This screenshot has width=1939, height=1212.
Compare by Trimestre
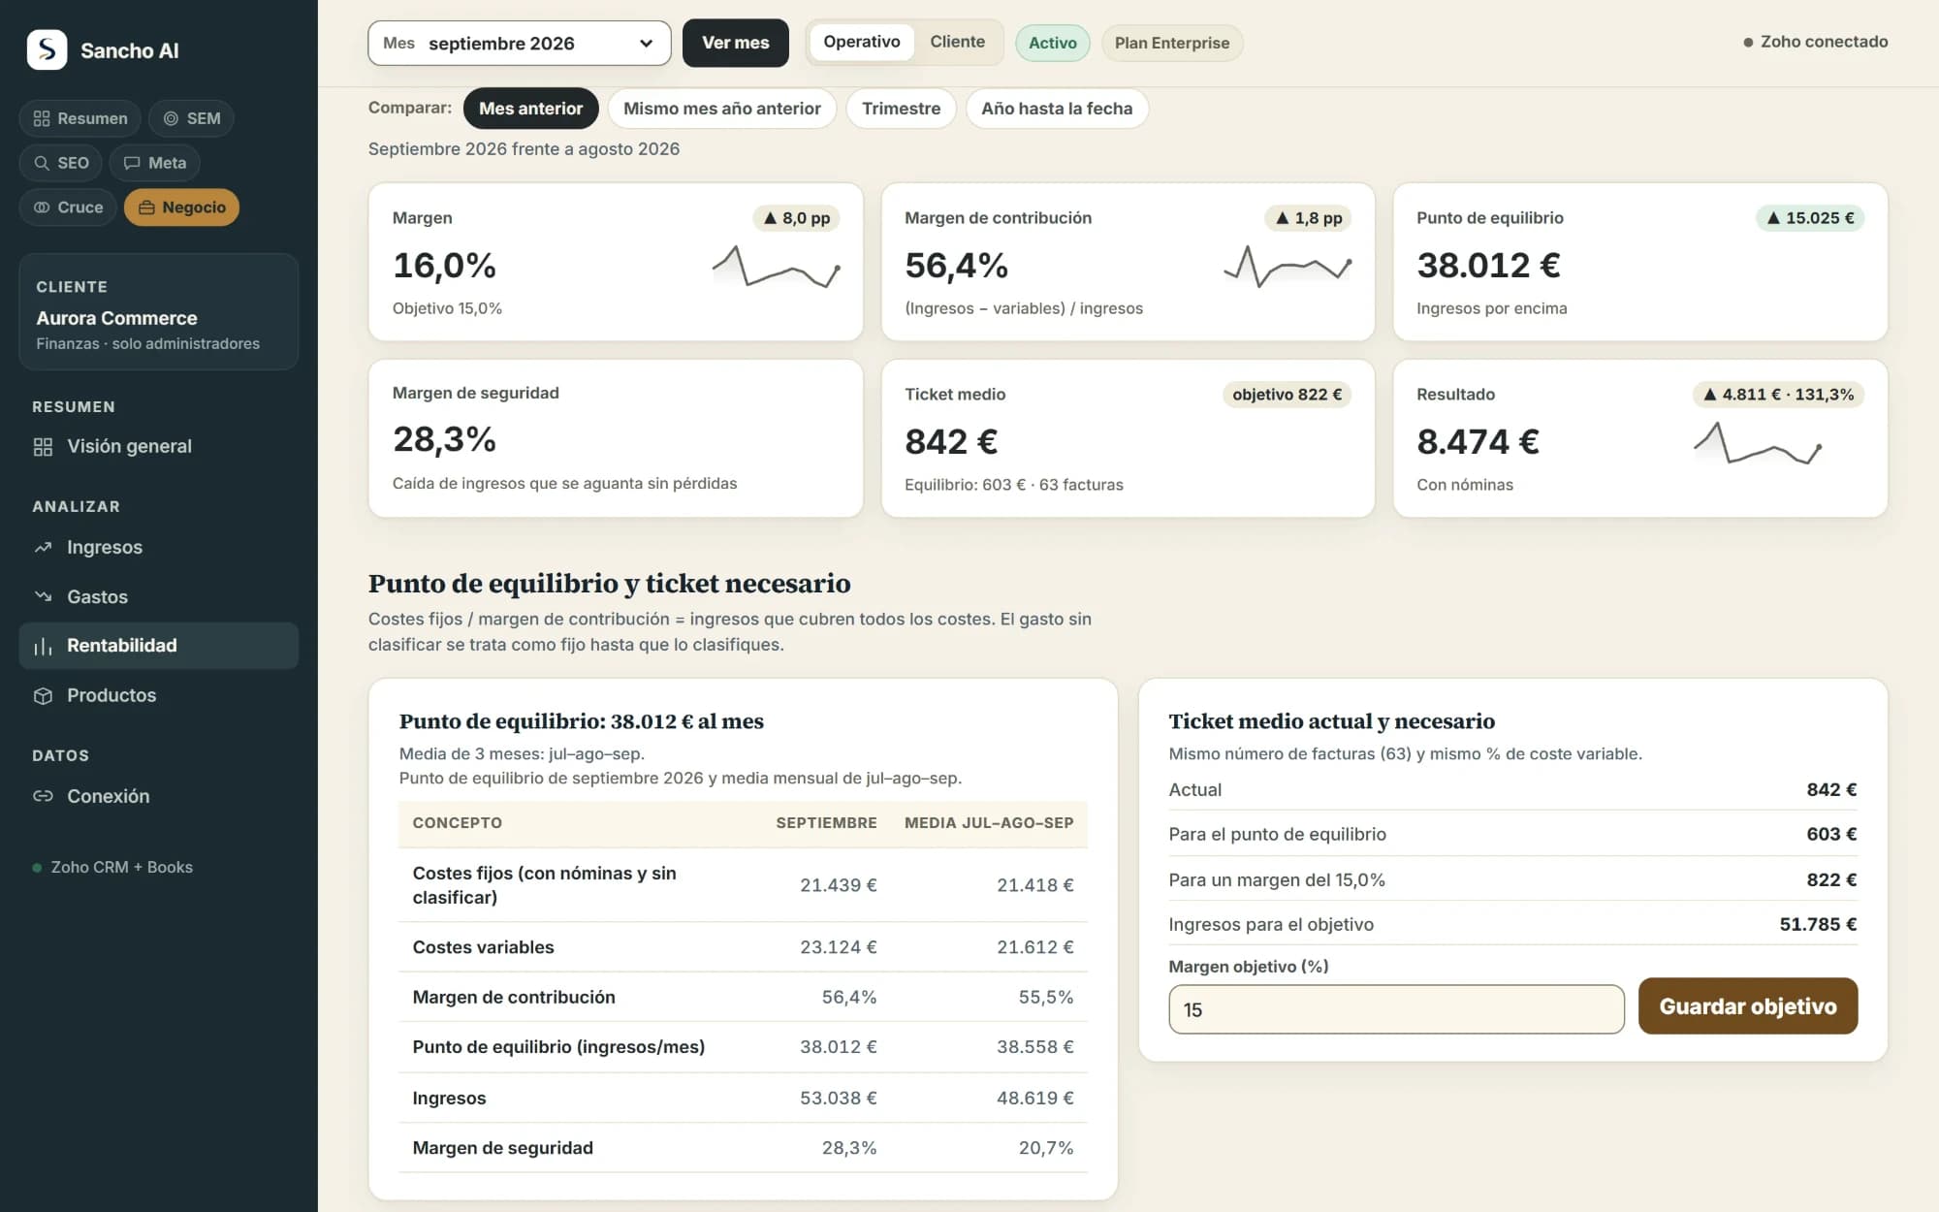(901, 109)
